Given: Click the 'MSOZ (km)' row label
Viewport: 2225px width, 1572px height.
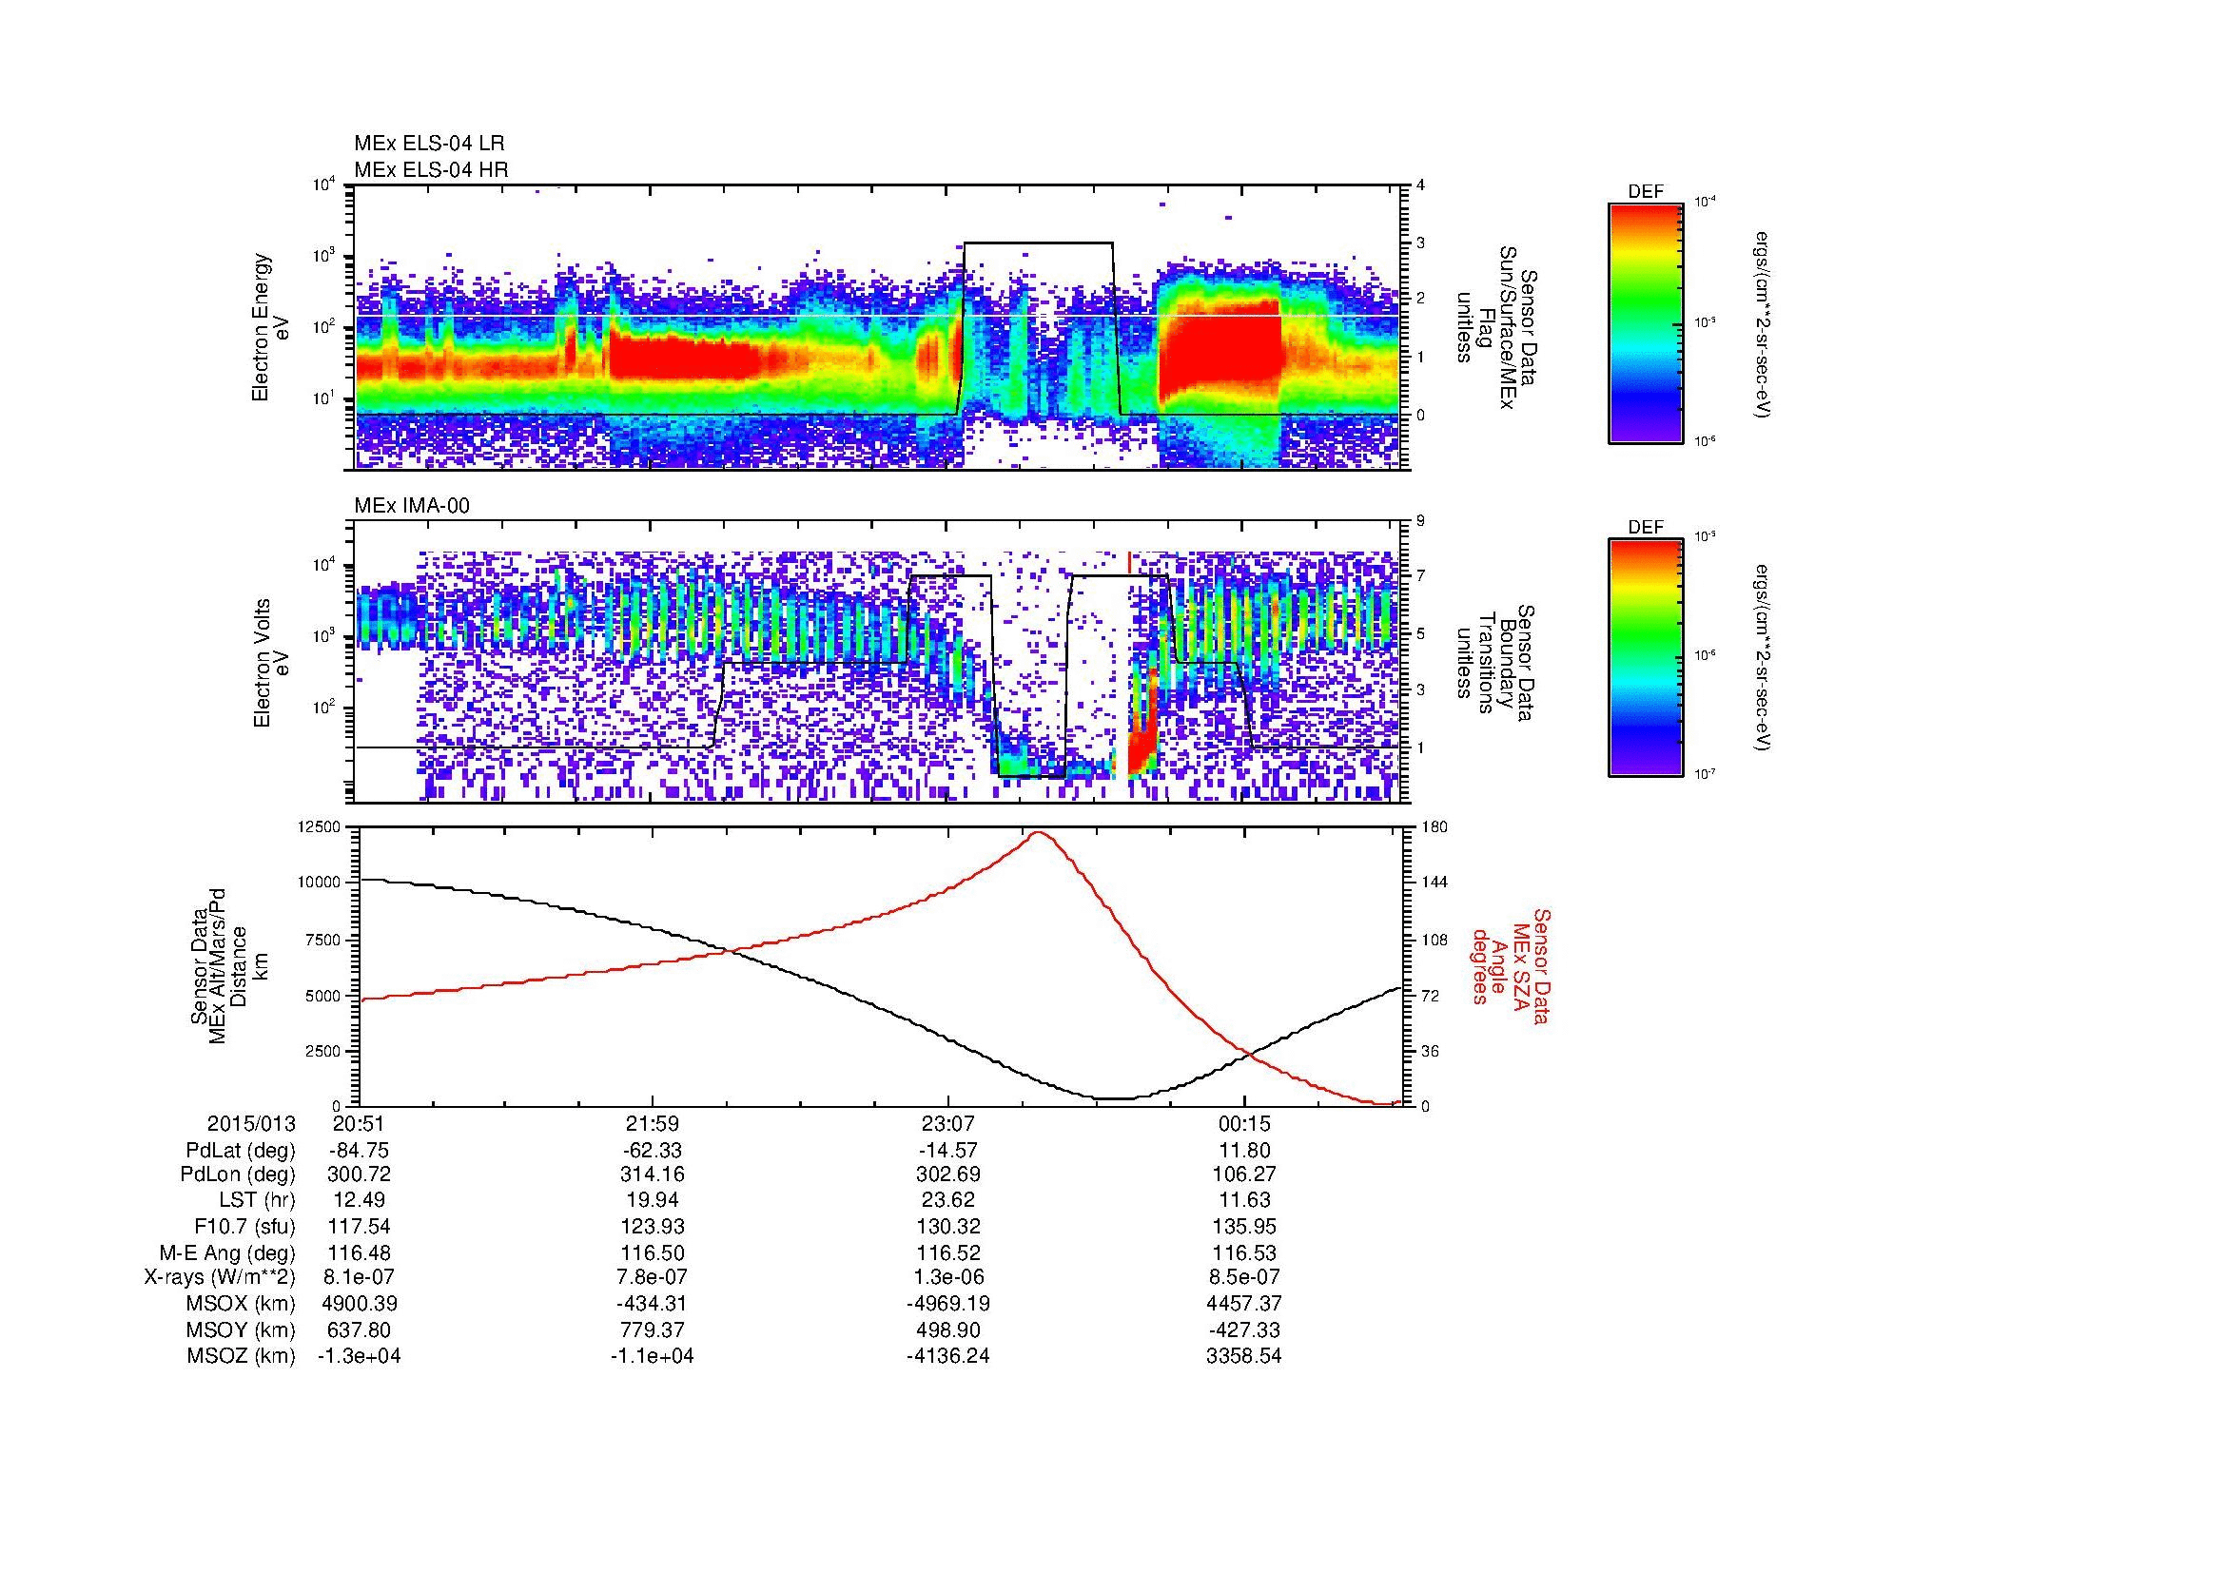Looking at the screenshot, I should tap(241, 1356).
